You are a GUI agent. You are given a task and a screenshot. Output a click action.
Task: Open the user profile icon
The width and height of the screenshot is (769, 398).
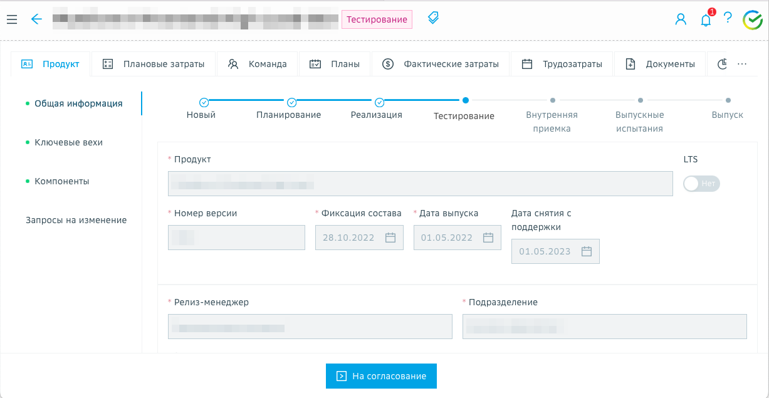click(681, 19)
